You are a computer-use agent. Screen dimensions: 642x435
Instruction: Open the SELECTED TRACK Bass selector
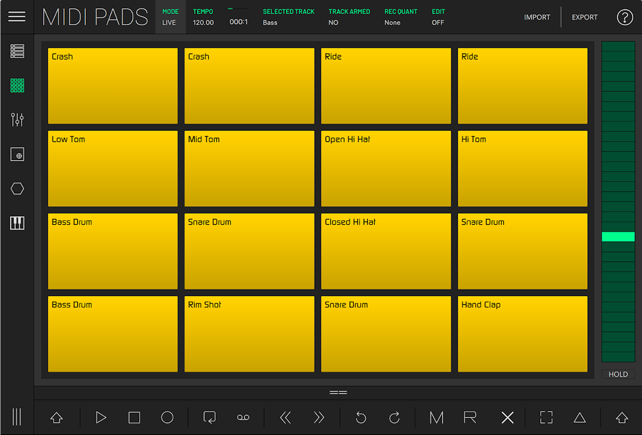[289, 17]
